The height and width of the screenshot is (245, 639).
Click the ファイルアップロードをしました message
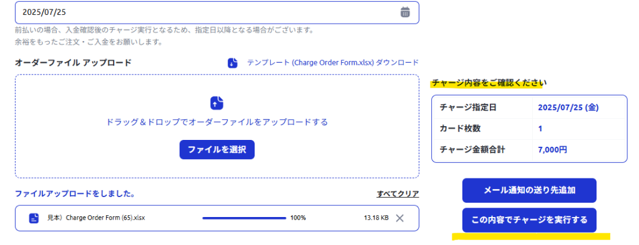tap(75, 194)
